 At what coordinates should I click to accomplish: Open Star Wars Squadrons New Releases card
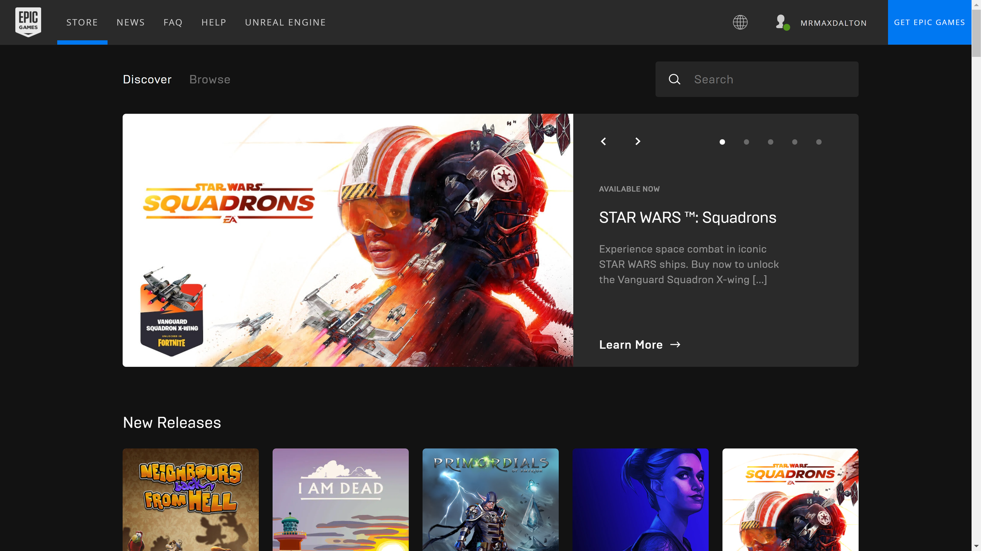click(790, 500)
